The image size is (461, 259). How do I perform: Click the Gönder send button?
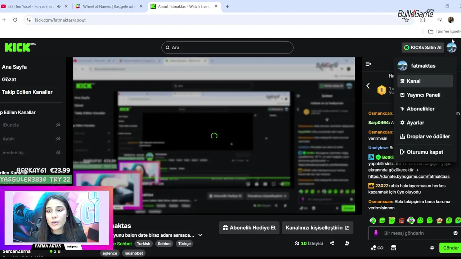(x=451, y=248)
